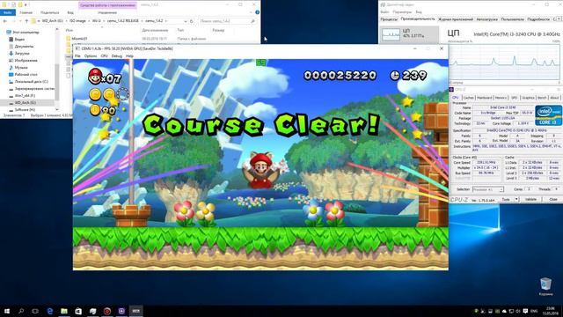
Task: Select the ISO image breadcrumb segment
Action: (77, 21)
